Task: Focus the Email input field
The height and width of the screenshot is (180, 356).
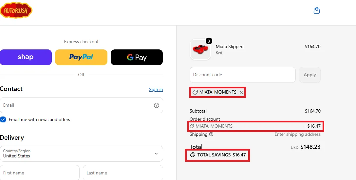Action: (81, 105)
